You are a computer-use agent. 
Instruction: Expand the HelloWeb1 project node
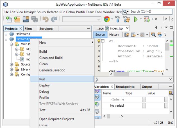(6, 34)
